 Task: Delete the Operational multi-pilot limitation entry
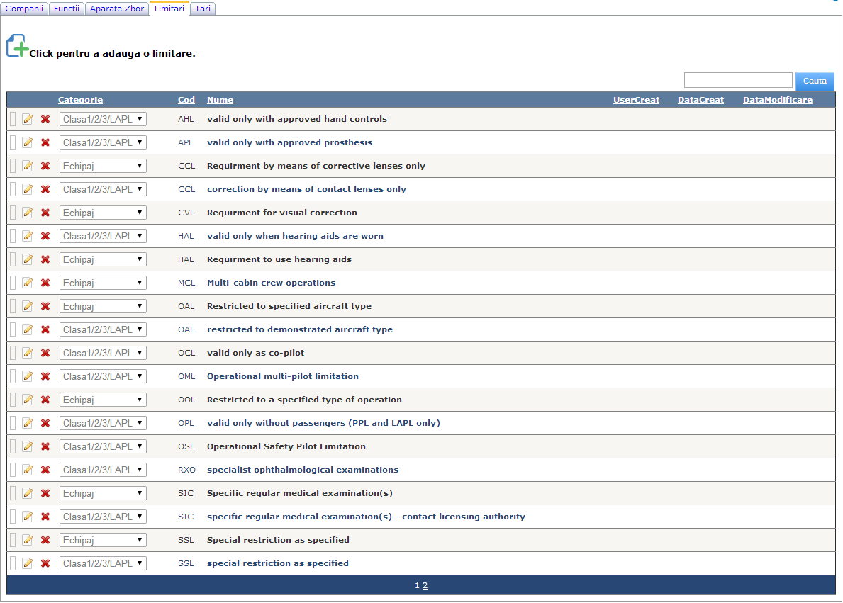click(45, 376)
